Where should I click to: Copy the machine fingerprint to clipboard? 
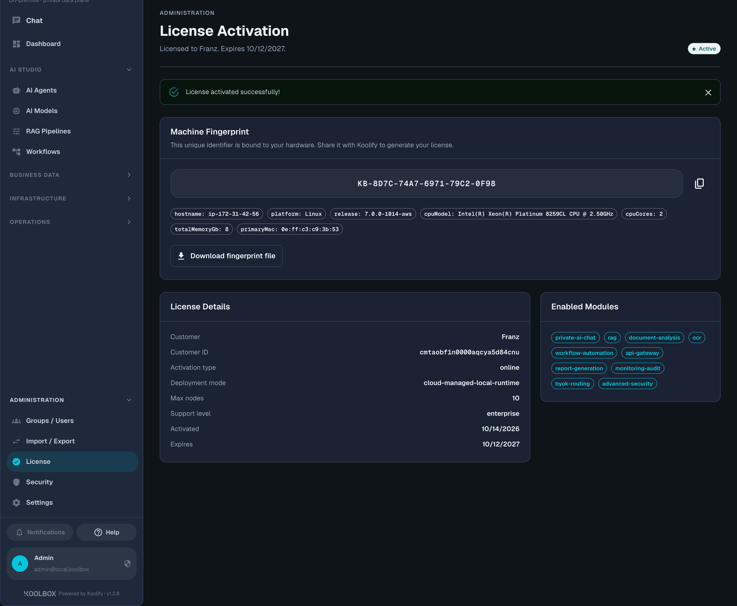pyautogui.click(x=699, y=184)
